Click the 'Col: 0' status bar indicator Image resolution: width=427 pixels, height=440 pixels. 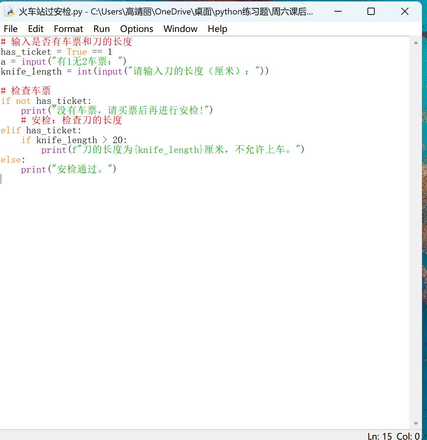click(408, 436)
